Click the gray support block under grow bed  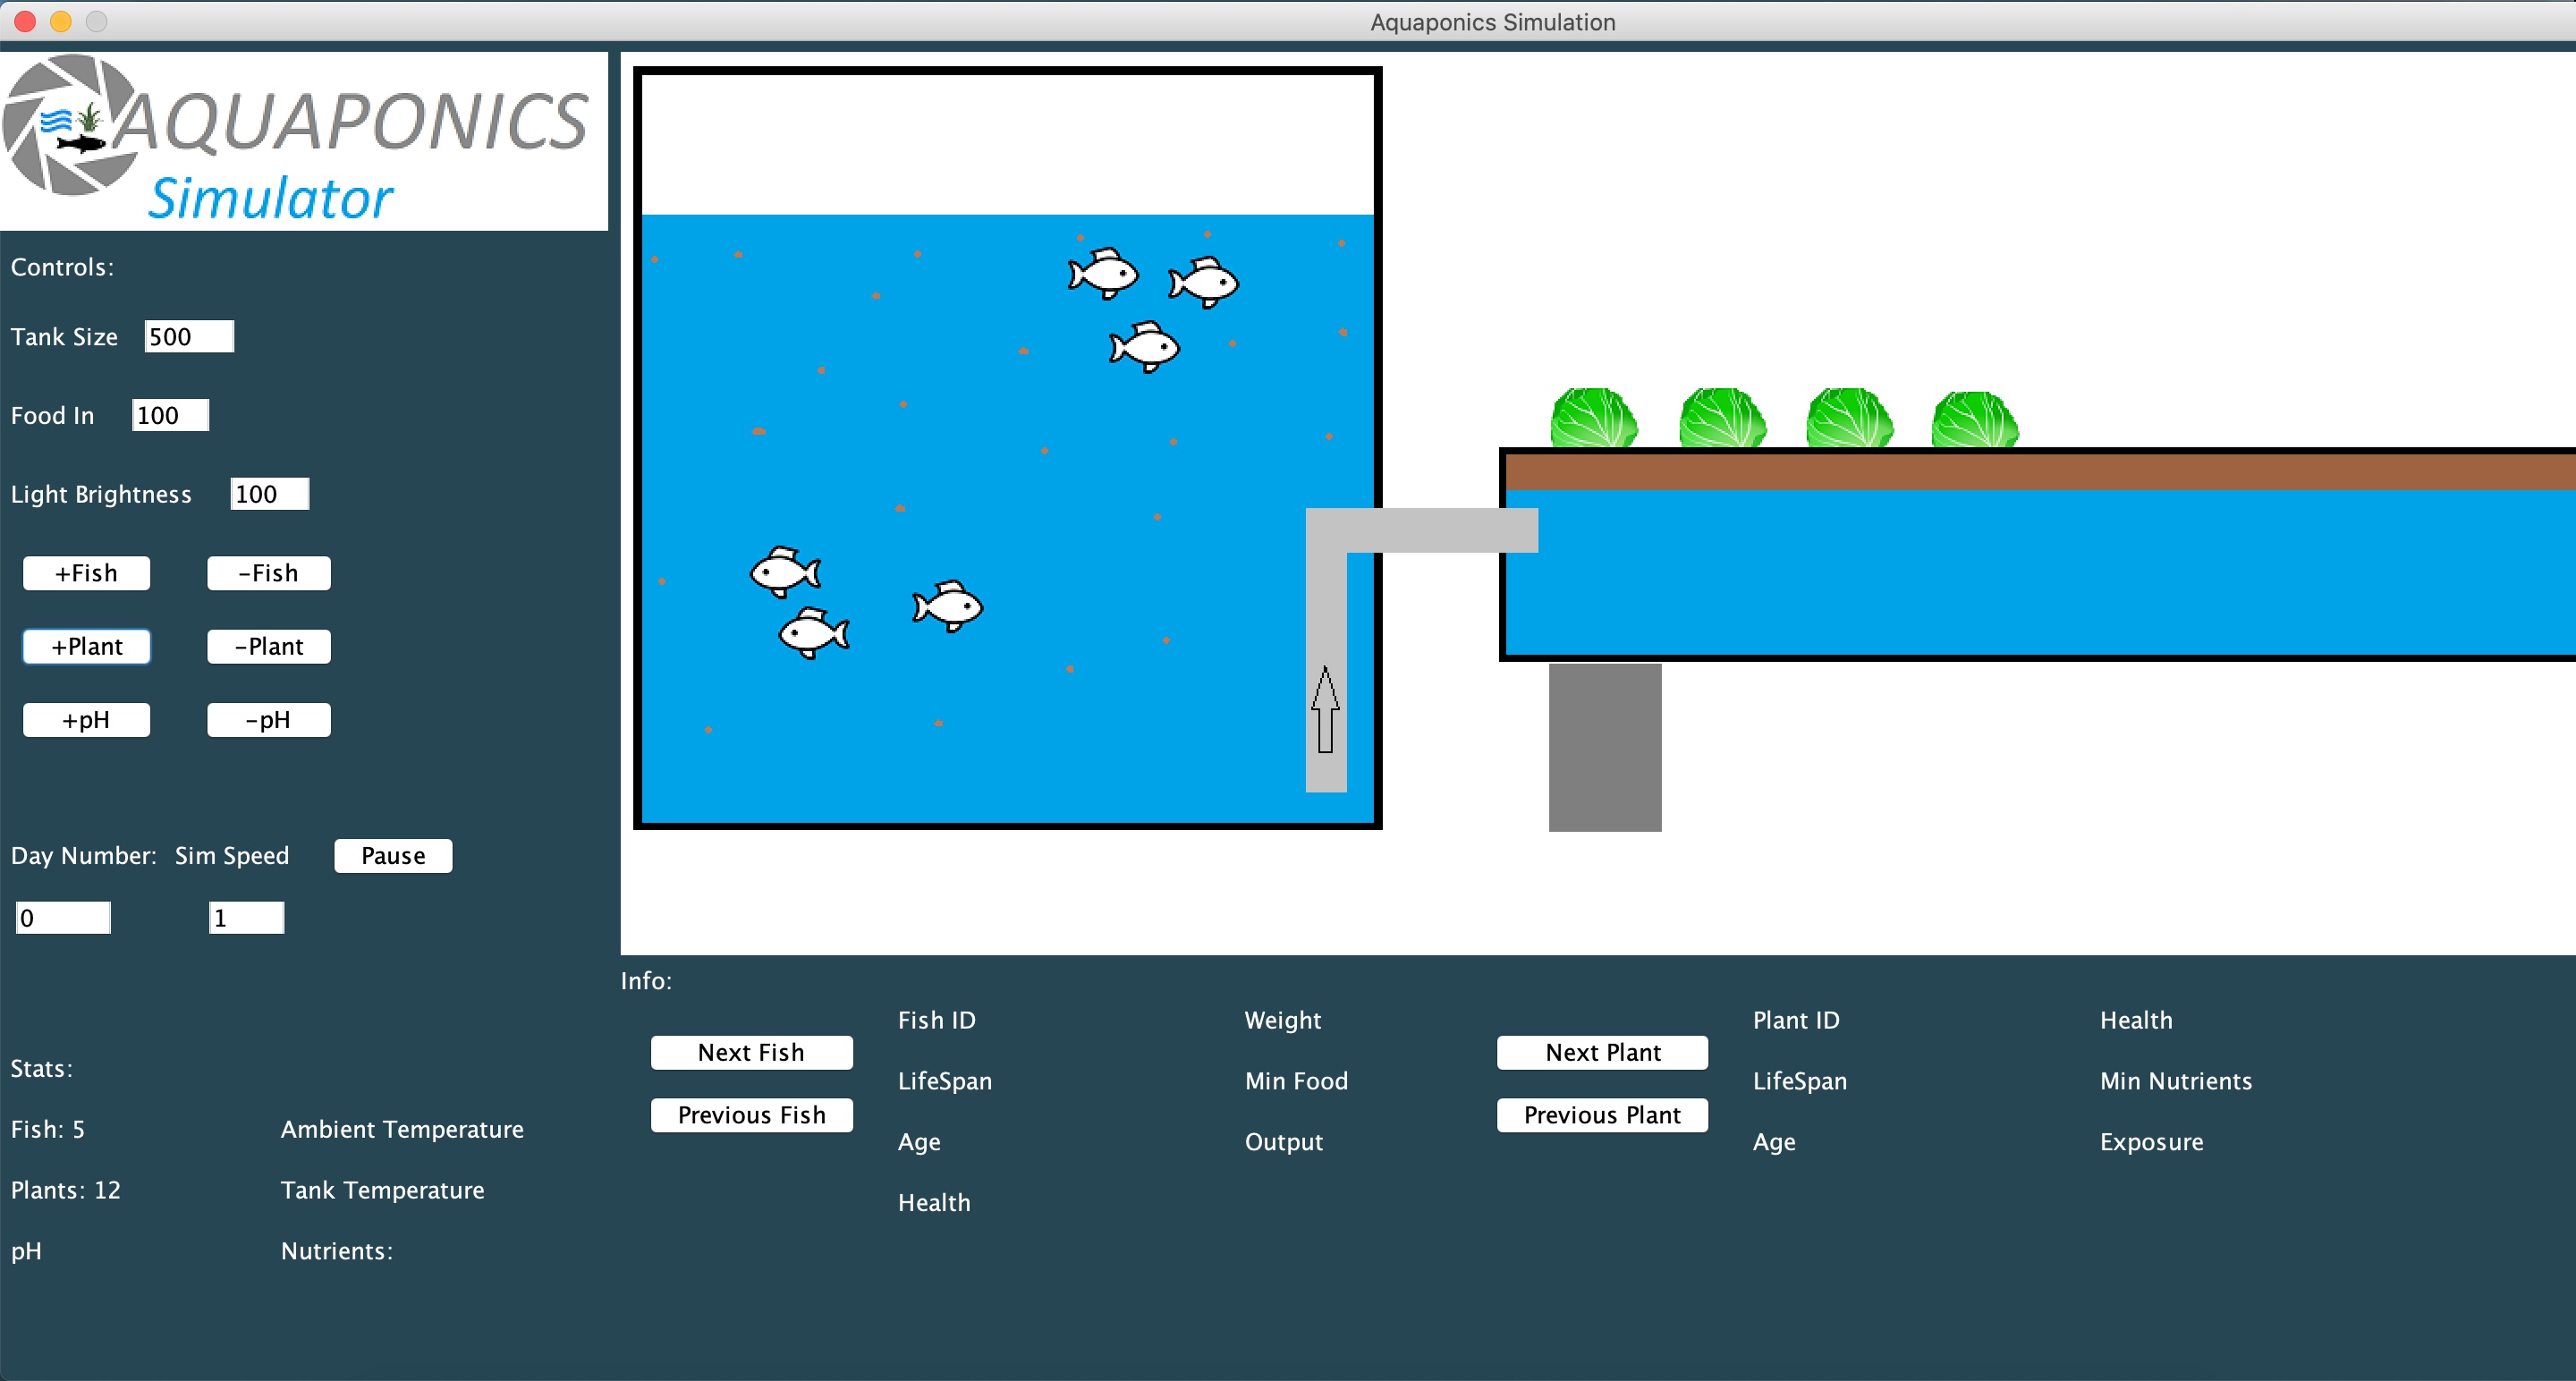[x=1604, y=746]
